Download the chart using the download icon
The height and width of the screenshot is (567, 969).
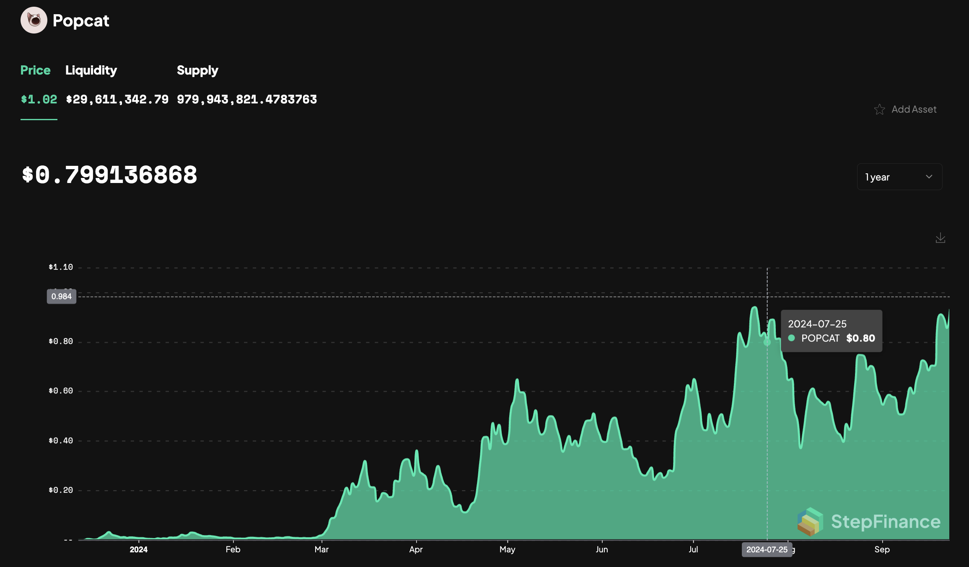940,238
